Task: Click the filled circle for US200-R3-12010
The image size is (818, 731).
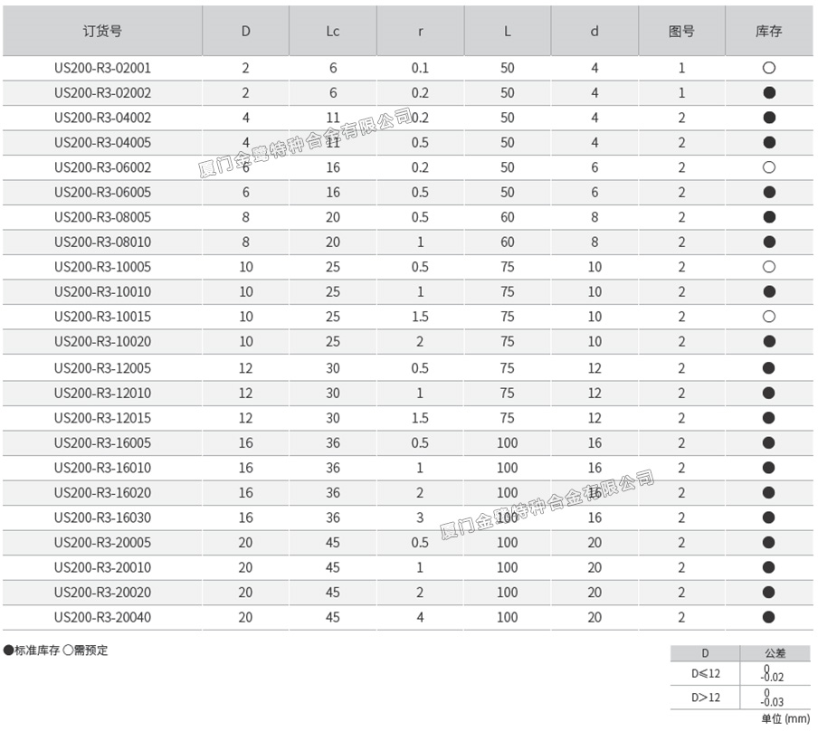Action: point(769,393)
